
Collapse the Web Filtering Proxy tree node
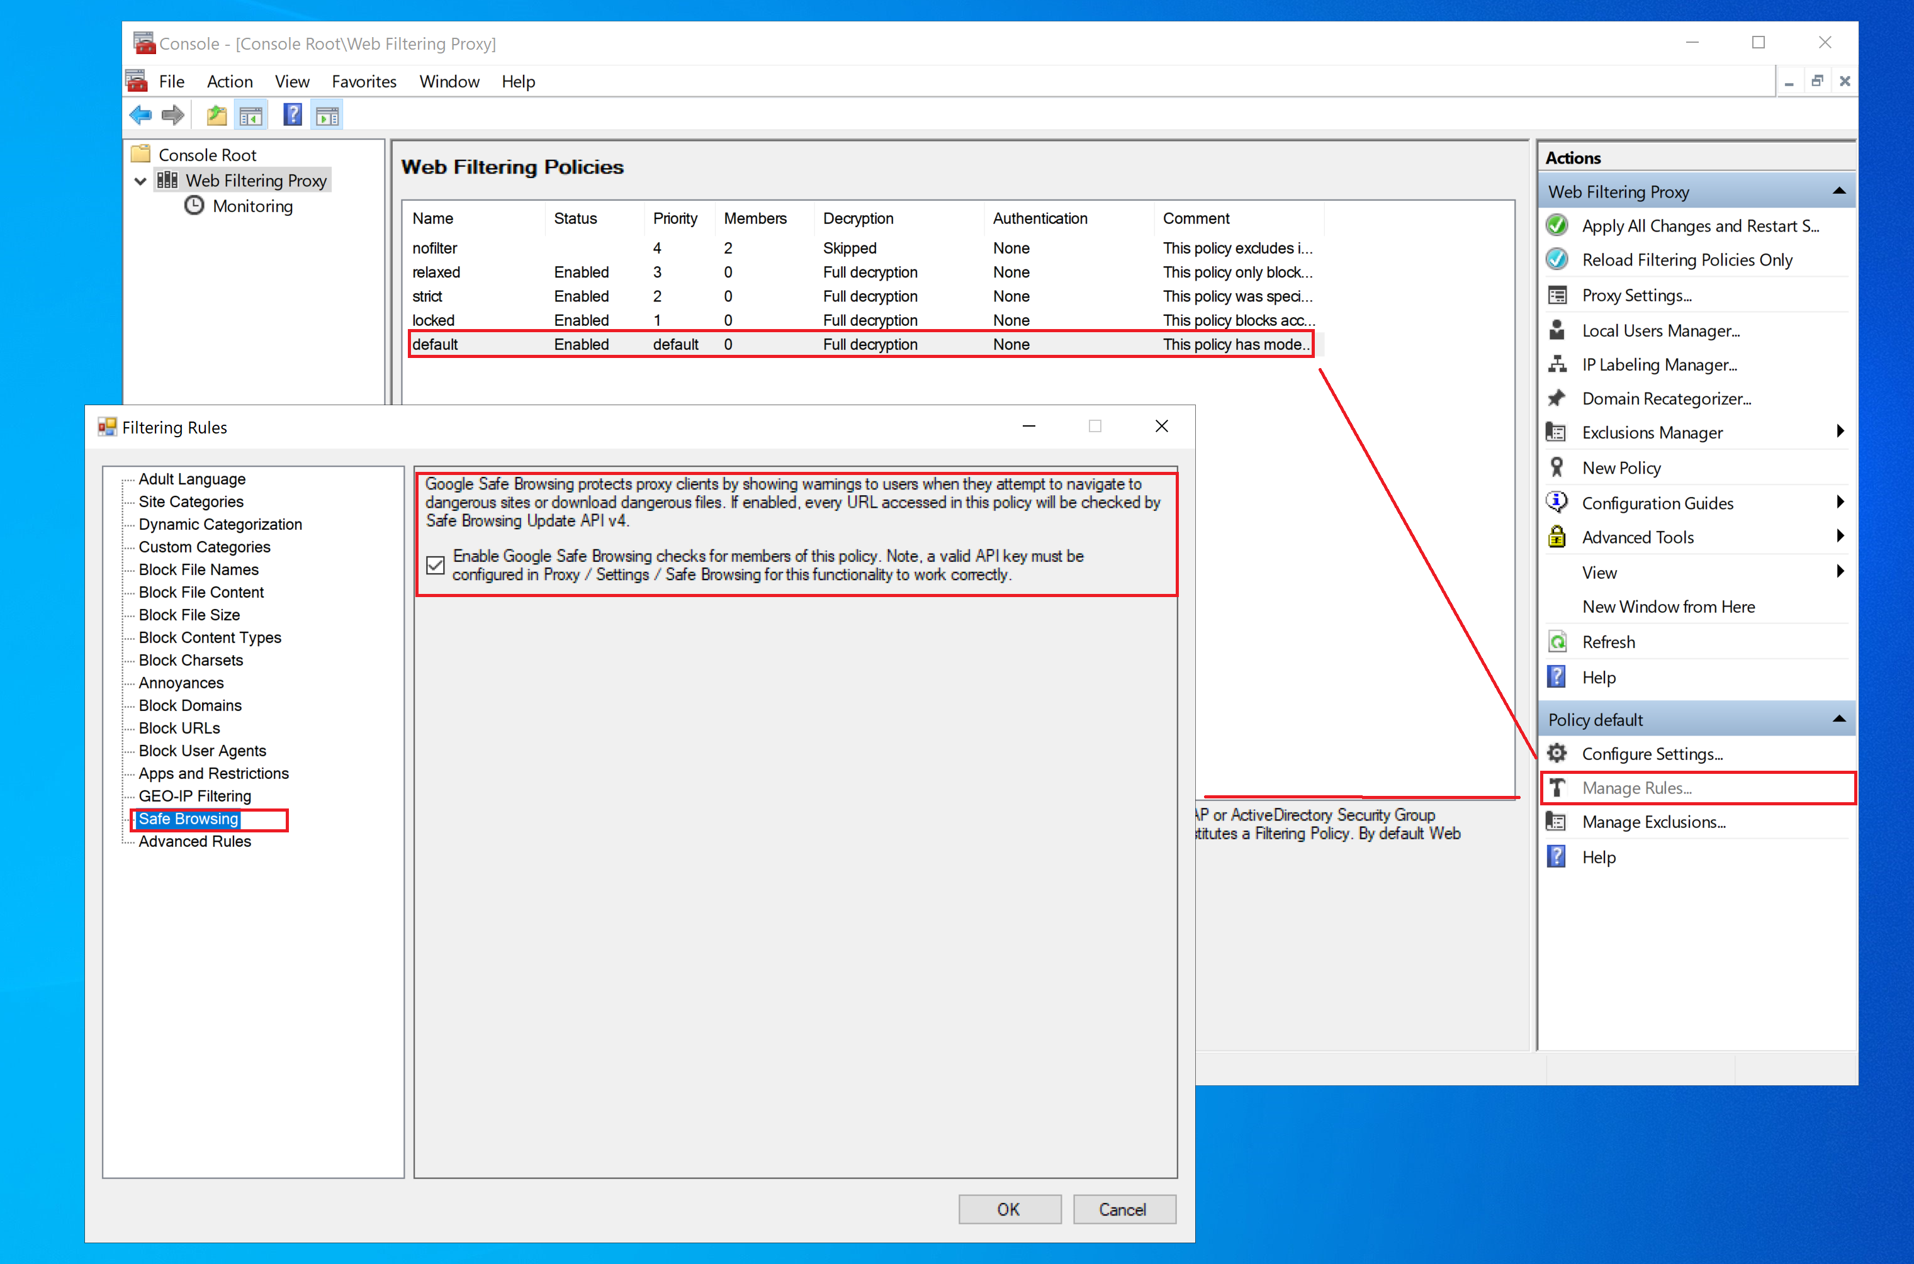coord(140,181)
